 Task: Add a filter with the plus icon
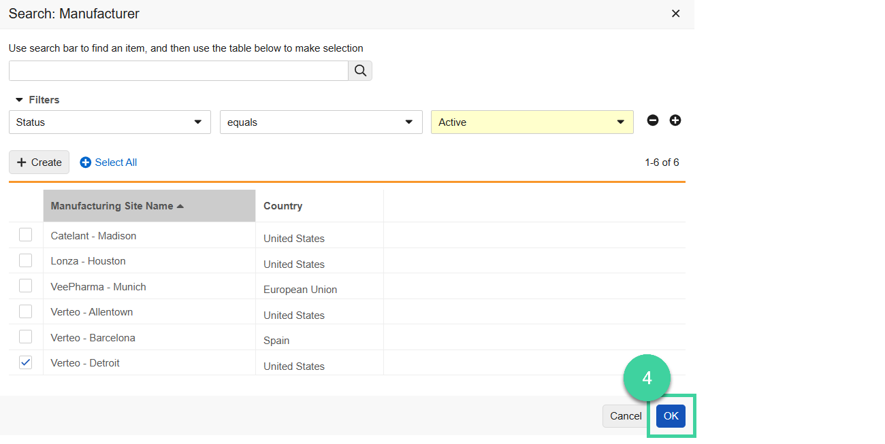tap(675, 120)
